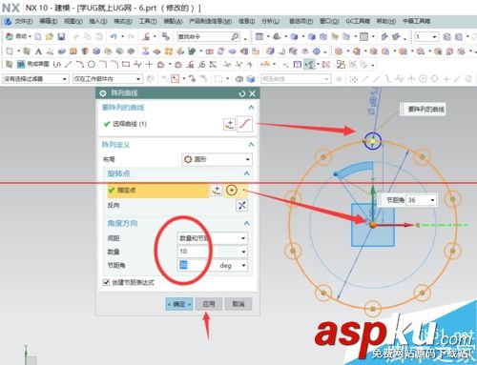Image resolution: width=477 pixels, height=365 pixels.
Task: Select the Circle sketch tool
Action: click(92, 65)
